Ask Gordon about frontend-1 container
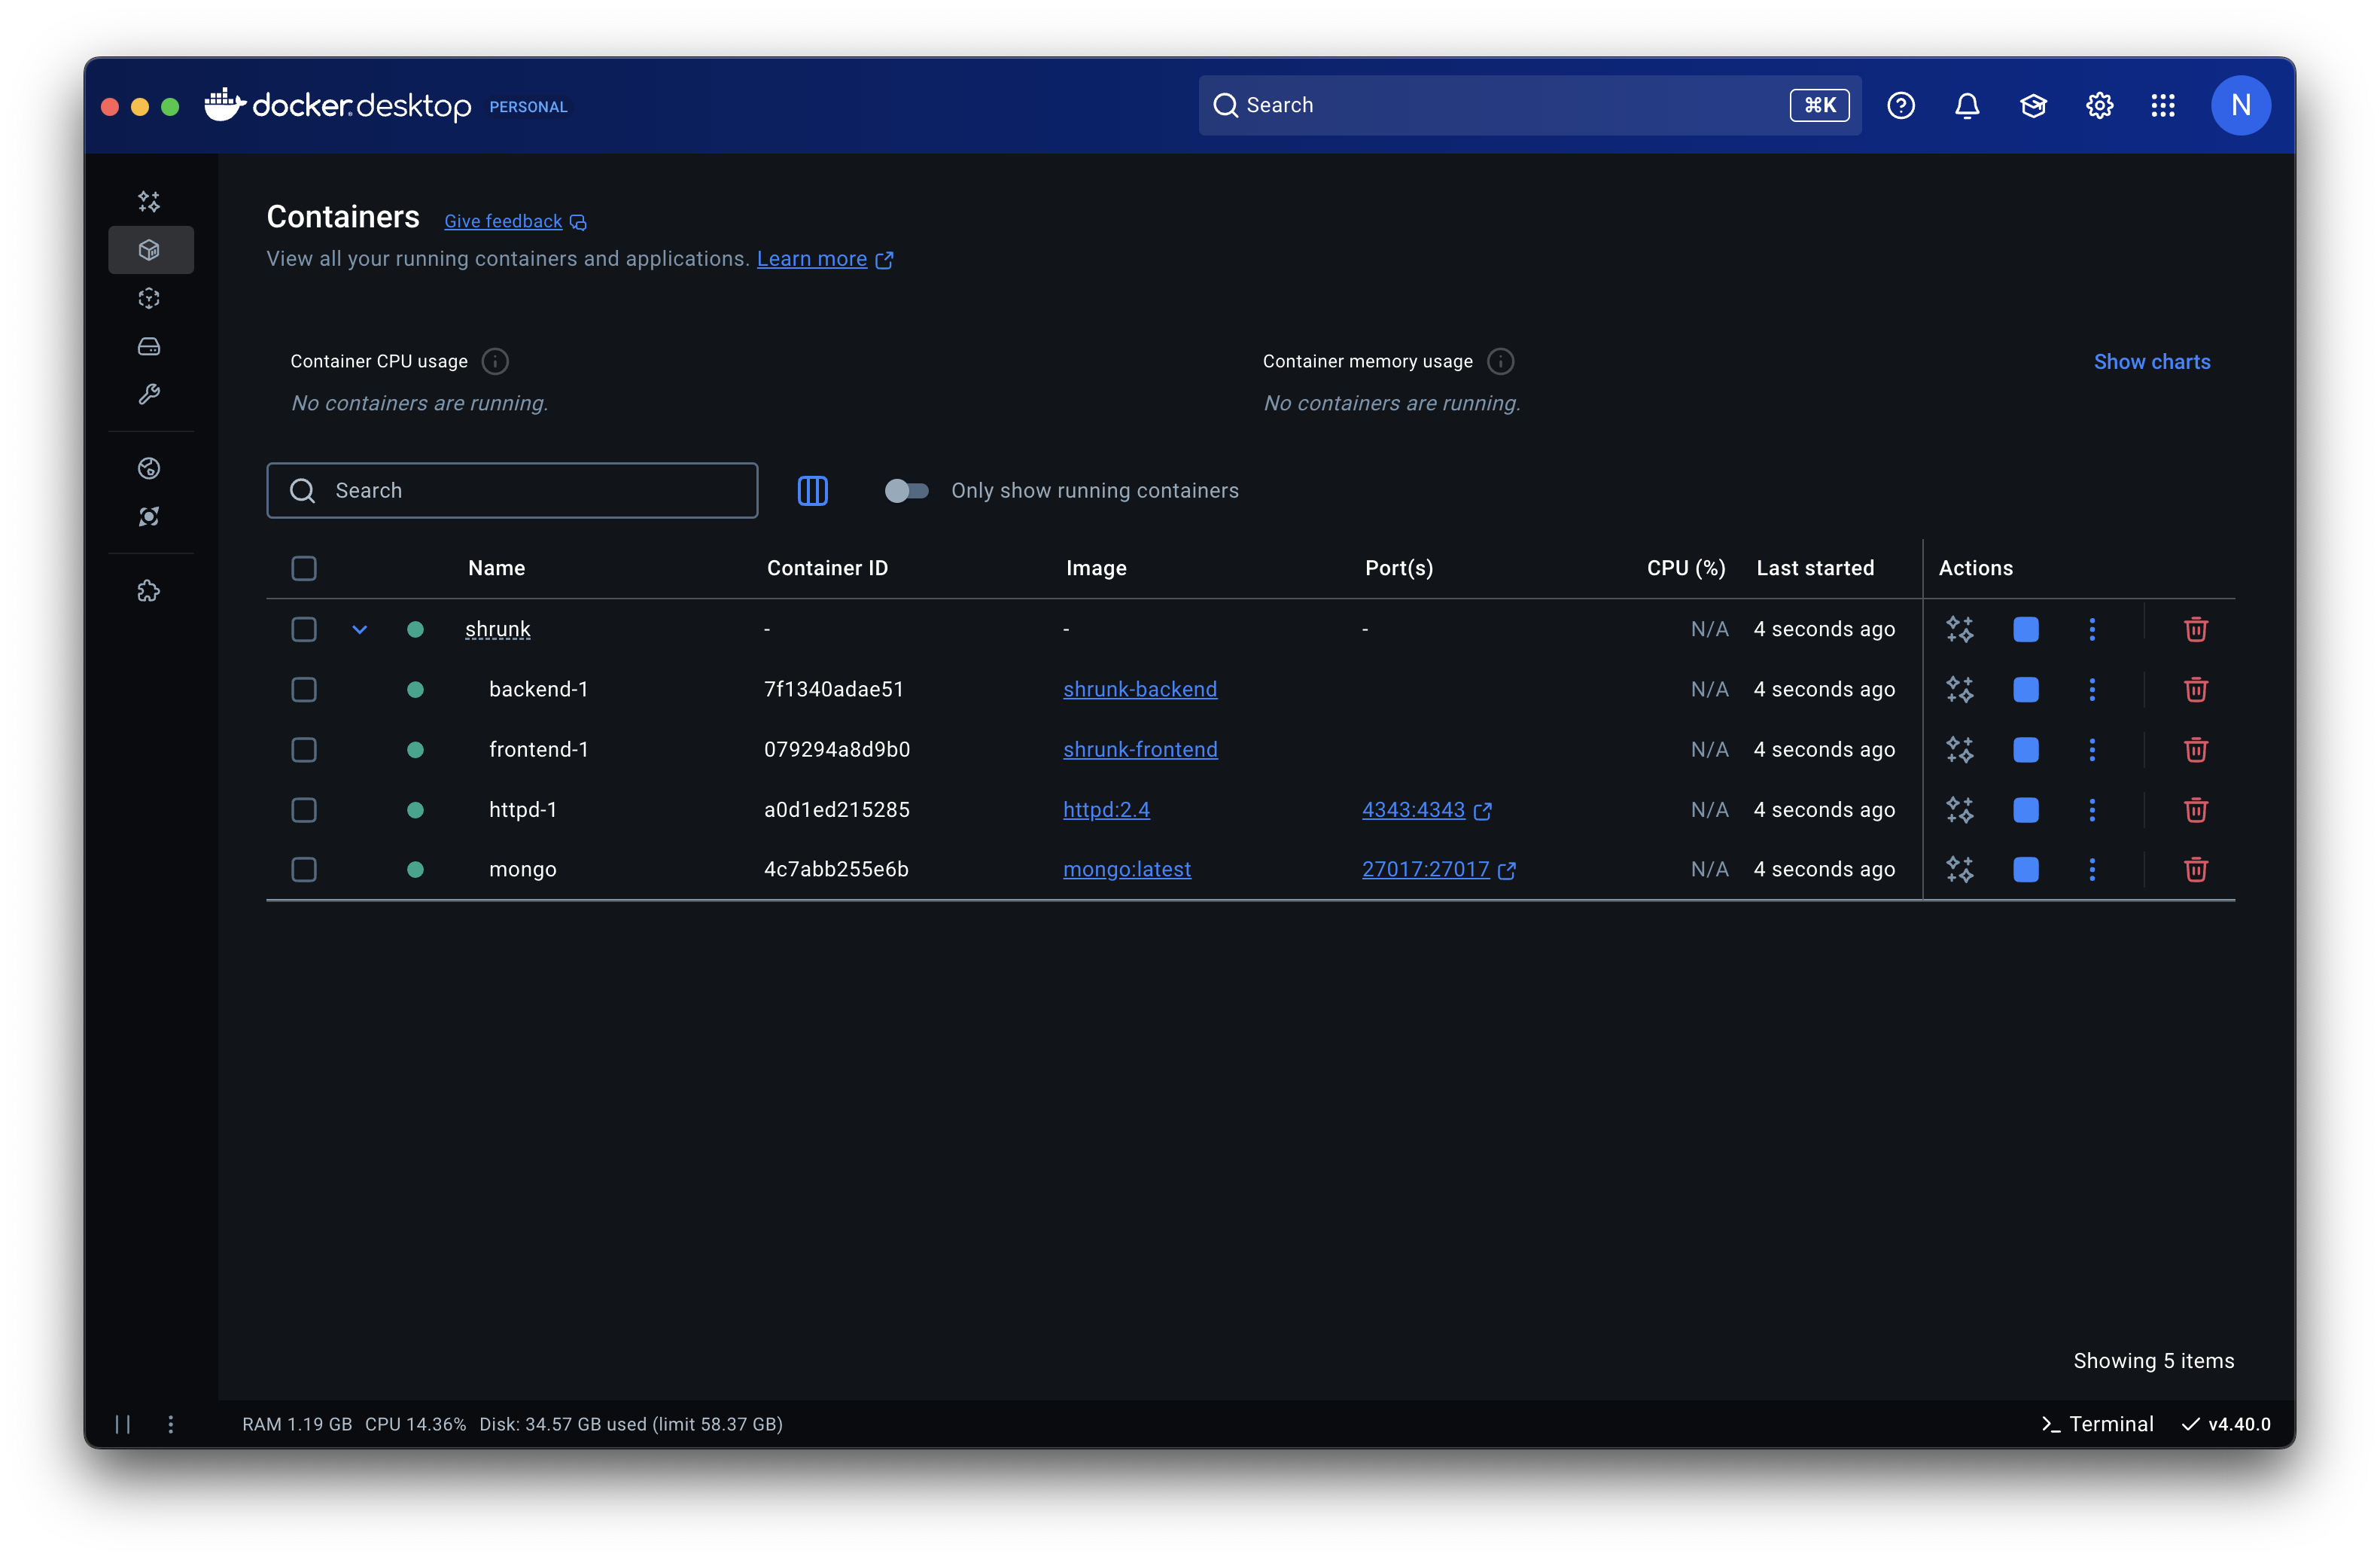The width and height of the screenshot is (2380, 1560). (1960, 749)
